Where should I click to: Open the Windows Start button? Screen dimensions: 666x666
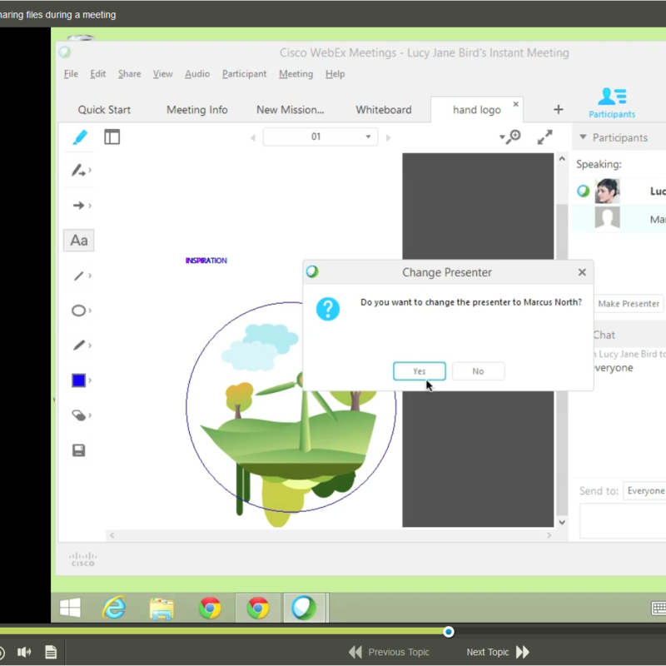[70, 608]
